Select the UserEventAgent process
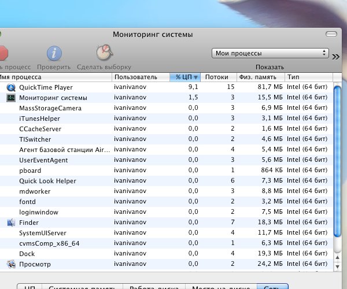347x289 pixels. tap(43, 160)
